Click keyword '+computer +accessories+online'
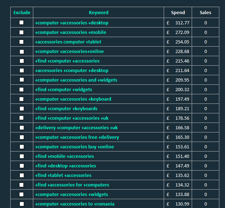Image resolution: width=225 pixels, height=208 pixels. pyautogui.click(x=69, y=52)
